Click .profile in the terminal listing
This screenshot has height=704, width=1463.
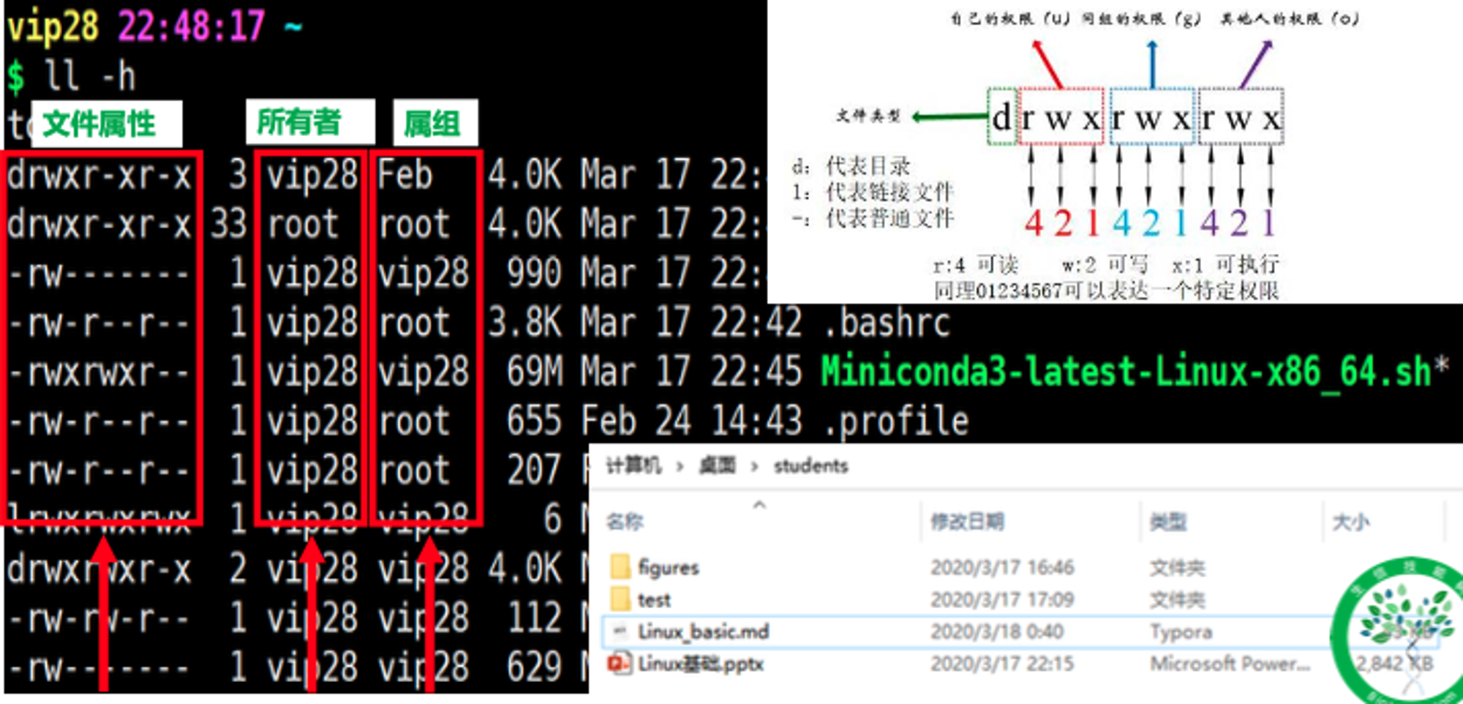(896, 422)
